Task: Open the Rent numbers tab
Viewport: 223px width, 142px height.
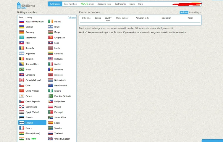Action: [x=71, y=4]
